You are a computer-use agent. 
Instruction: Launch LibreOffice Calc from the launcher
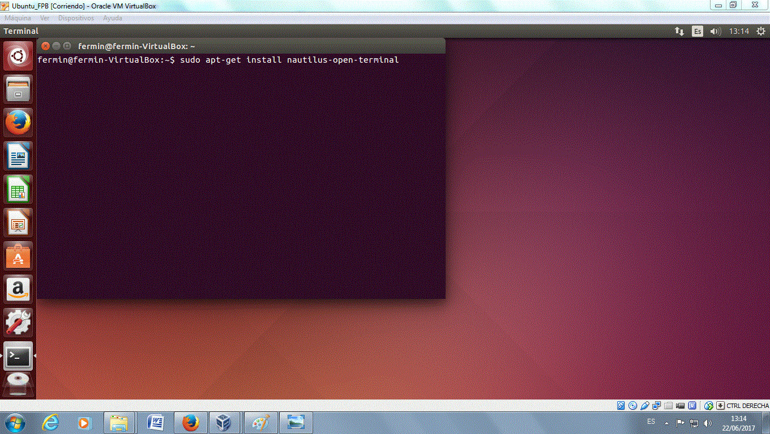pos(18,189)
